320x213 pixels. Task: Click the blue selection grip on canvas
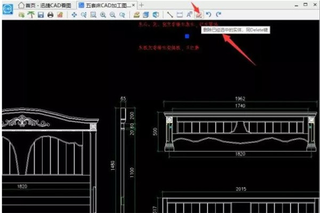pyautogui.click(x=187, y=36)
